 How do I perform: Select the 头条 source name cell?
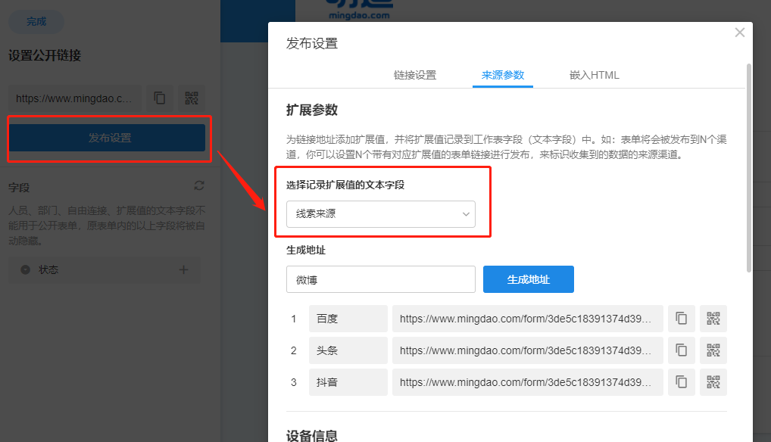pyautogui.click(x=348, y=350)
